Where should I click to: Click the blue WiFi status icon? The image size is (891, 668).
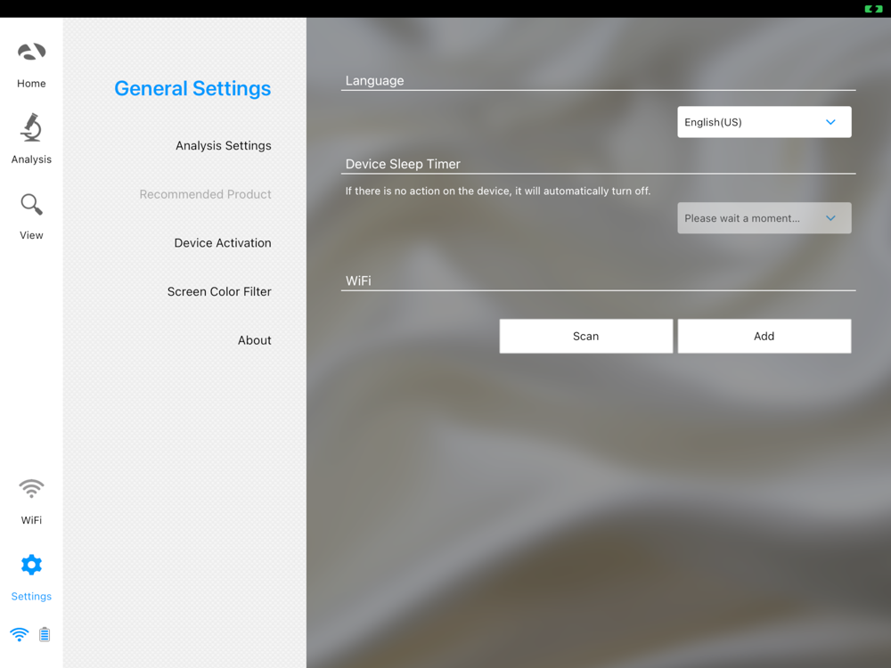(20, 634)
